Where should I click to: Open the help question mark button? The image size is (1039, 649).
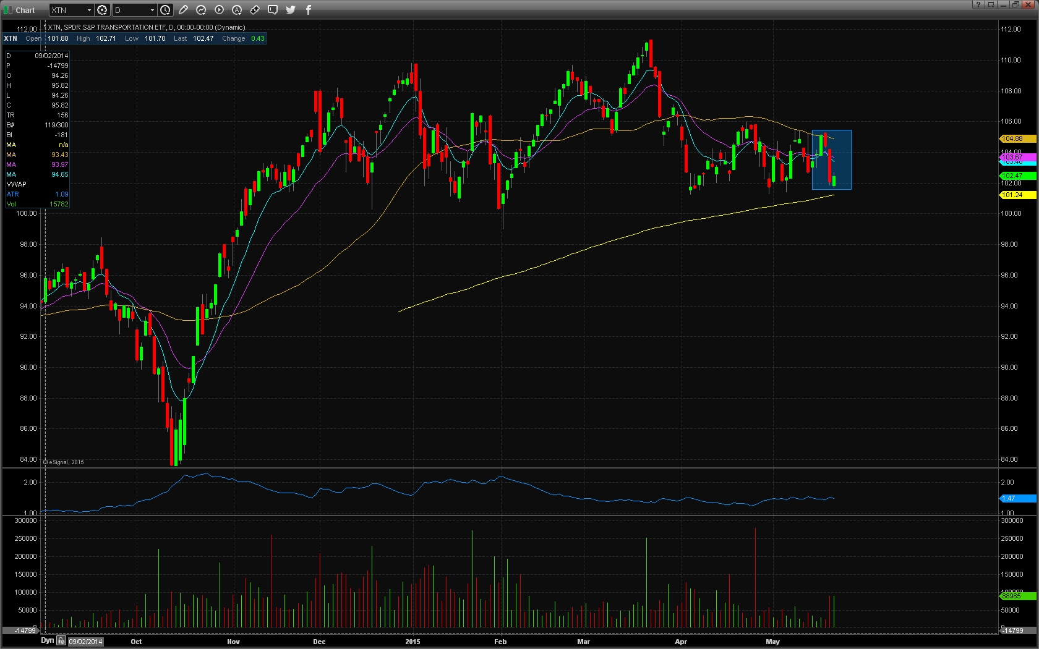[978, 5]
